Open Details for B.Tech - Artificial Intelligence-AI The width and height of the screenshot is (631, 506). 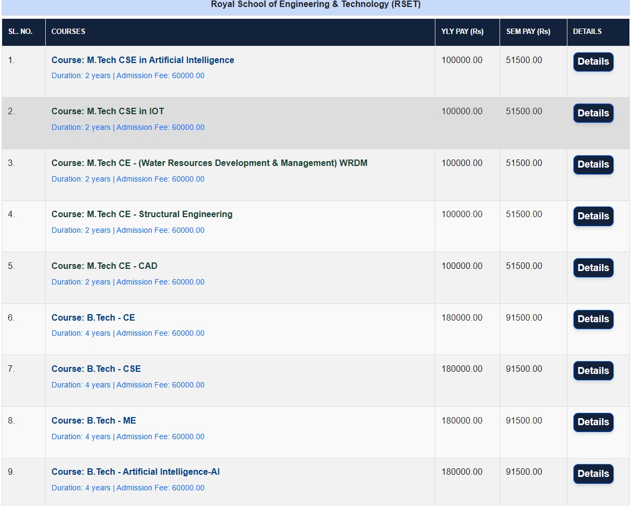click(593, 474)
